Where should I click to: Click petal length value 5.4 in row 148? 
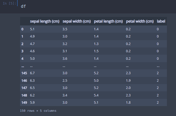pos(96,95)
